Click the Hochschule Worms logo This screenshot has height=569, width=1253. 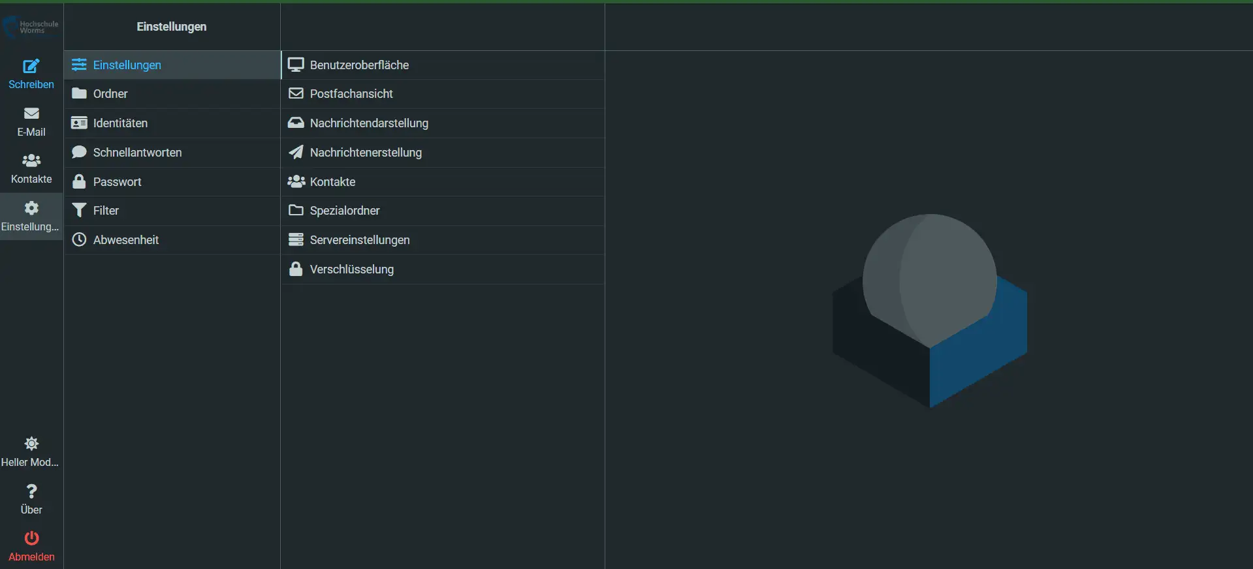(31, 27)
